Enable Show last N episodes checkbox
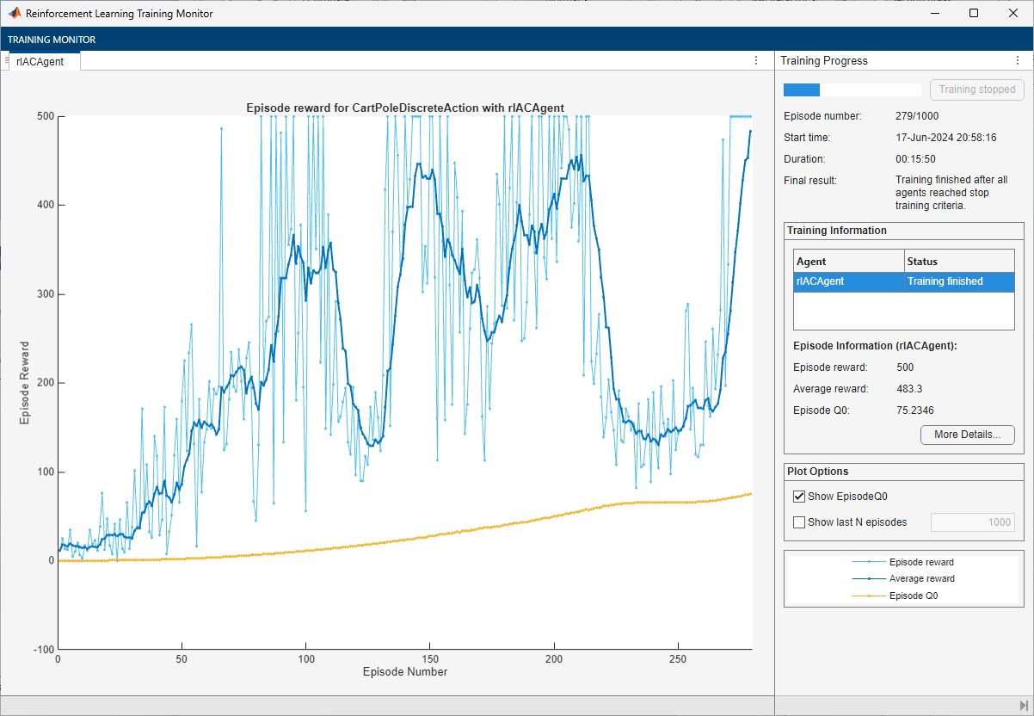1034x716 pixels. (x=799, y=522)
